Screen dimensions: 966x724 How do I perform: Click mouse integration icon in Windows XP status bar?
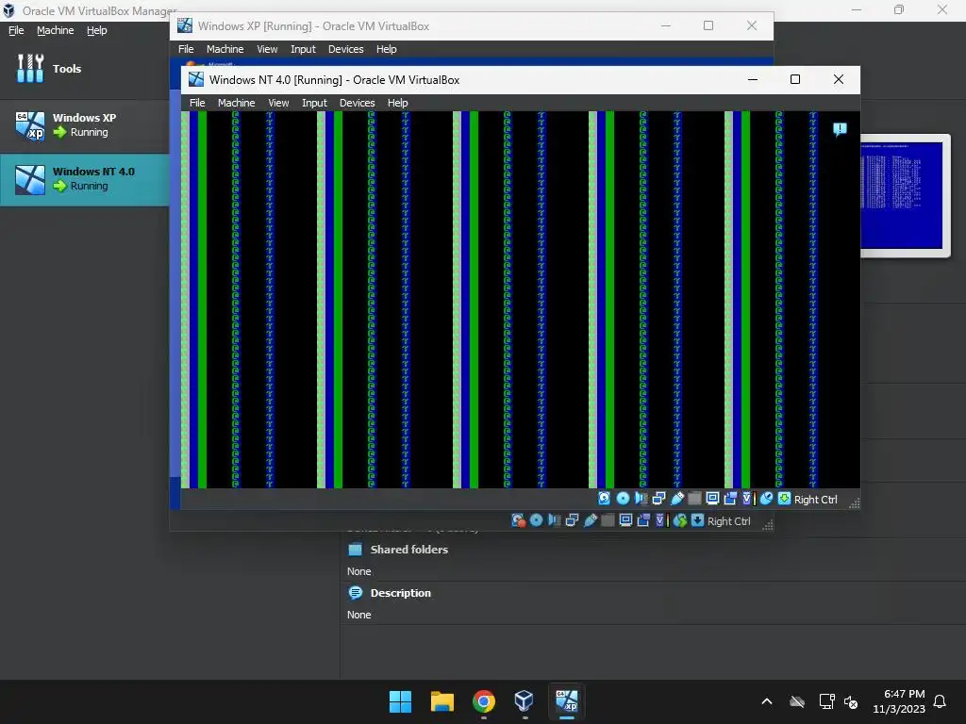(x=679, y=520)
